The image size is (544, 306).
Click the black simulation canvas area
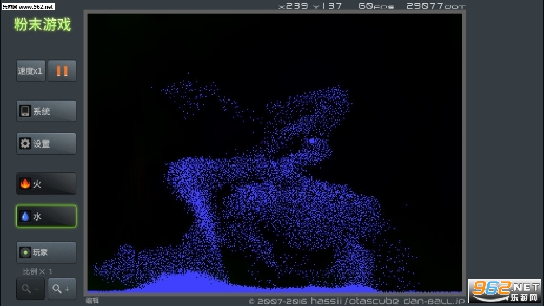tap(274, 153)
